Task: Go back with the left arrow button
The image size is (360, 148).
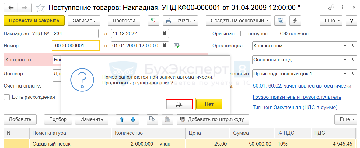Action: click(x=11, y=8)
